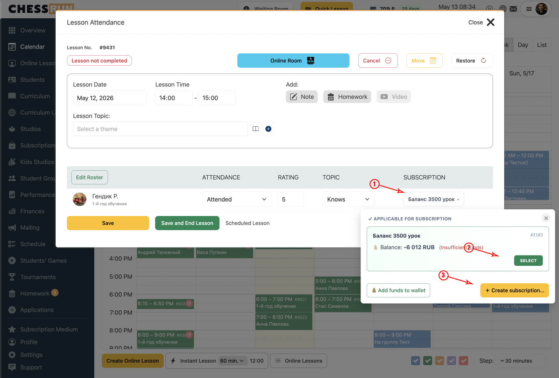559x378 pixels.
Task: Open the Schedule sidebar icon
Action: (12, 244)
